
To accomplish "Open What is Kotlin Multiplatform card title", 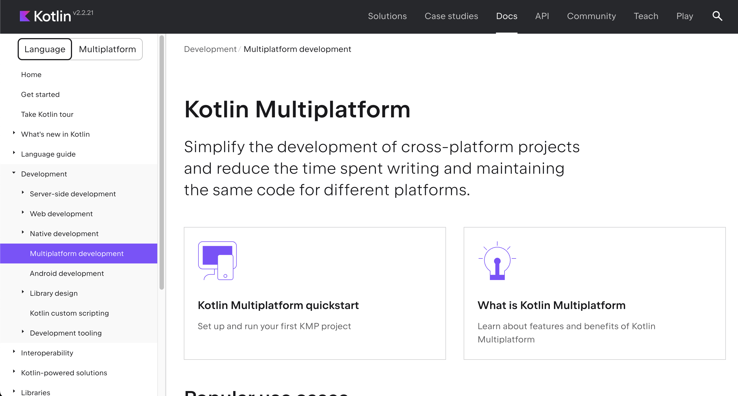I will [551, 305].
